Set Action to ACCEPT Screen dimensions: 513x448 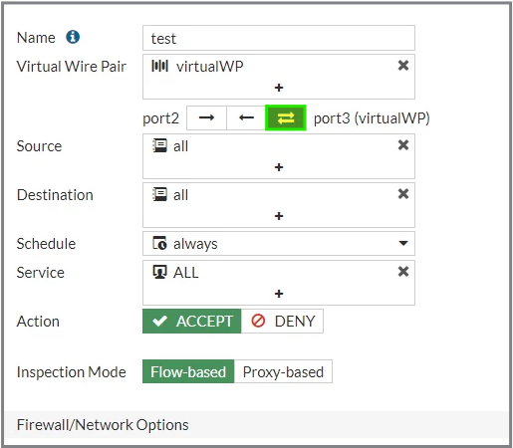point(192,321)
